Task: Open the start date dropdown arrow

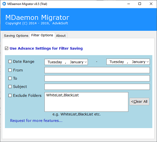Action: point(85,62)
